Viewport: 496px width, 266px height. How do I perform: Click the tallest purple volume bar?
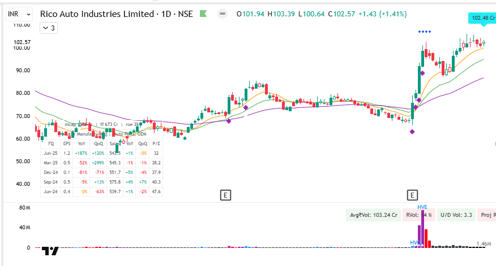point(422,229)
